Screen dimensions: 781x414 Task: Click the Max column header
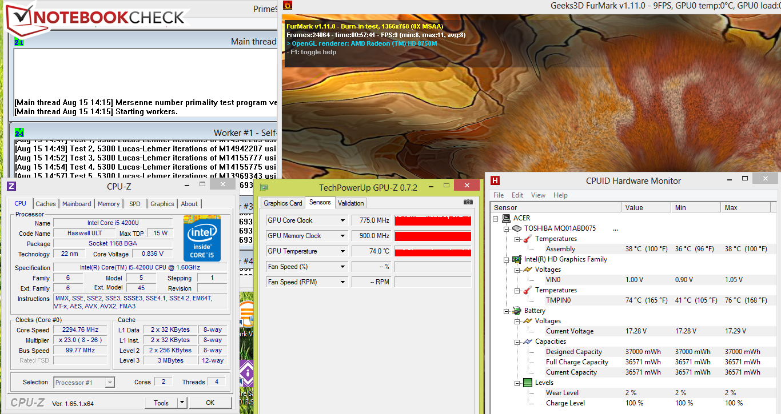732,208
